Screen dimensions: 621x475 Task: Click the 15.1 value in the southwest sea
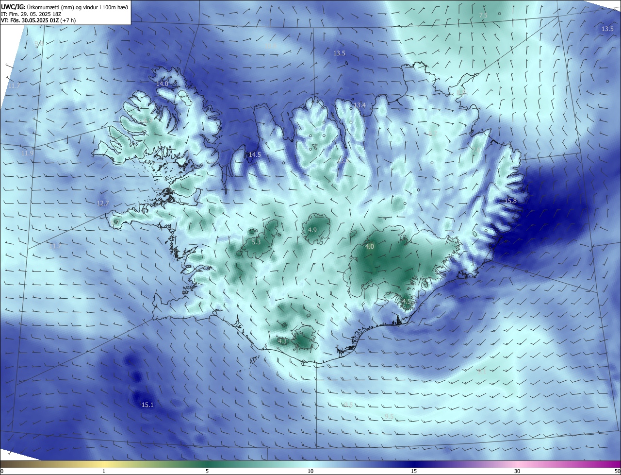point(147,405)
